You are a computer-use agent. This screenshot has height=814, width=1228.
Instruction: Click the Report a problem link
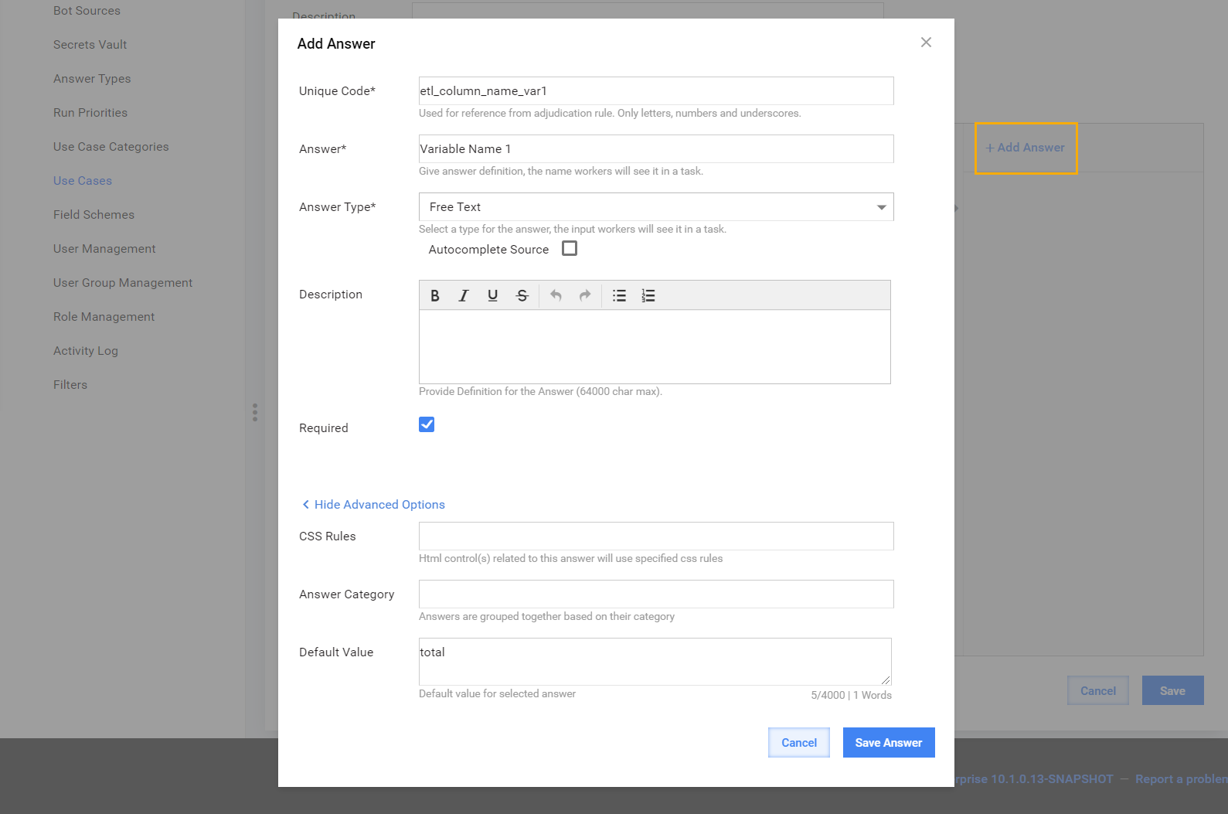[x=1181, y=779]
